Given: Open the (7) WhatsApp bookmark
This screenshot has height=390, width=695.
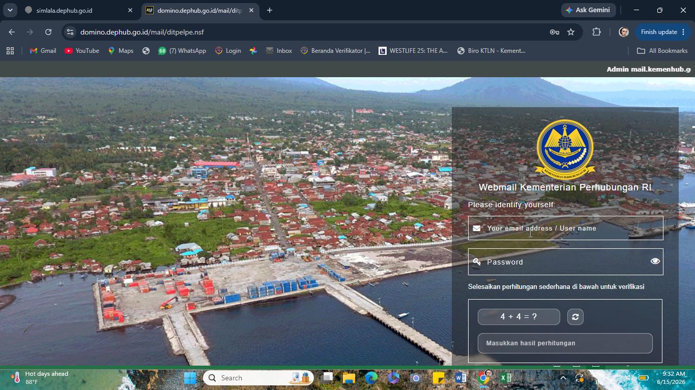Looking at the screenshot, I should [x=182, y=51].
